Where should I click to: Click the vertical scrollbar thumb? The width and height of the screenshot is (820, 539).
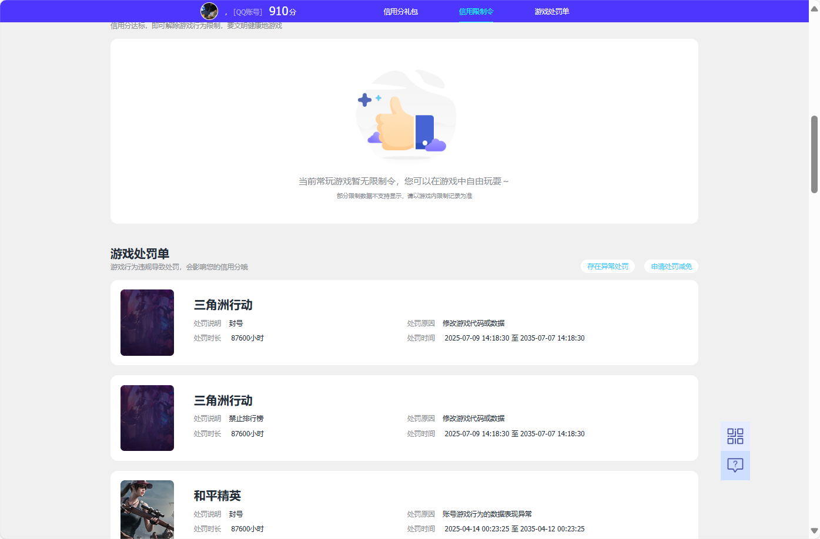pyautogui.click(x=814, y=154)
